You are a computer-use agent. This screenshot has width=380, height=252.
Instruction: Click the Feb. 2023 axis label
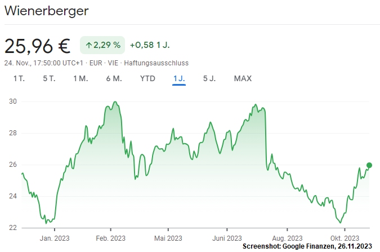[110, 238]
